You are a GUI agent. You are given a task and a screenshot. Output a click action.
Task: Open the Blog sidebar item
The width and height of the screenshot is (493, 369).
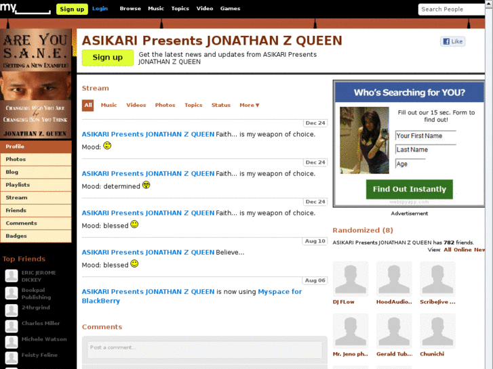36,172
